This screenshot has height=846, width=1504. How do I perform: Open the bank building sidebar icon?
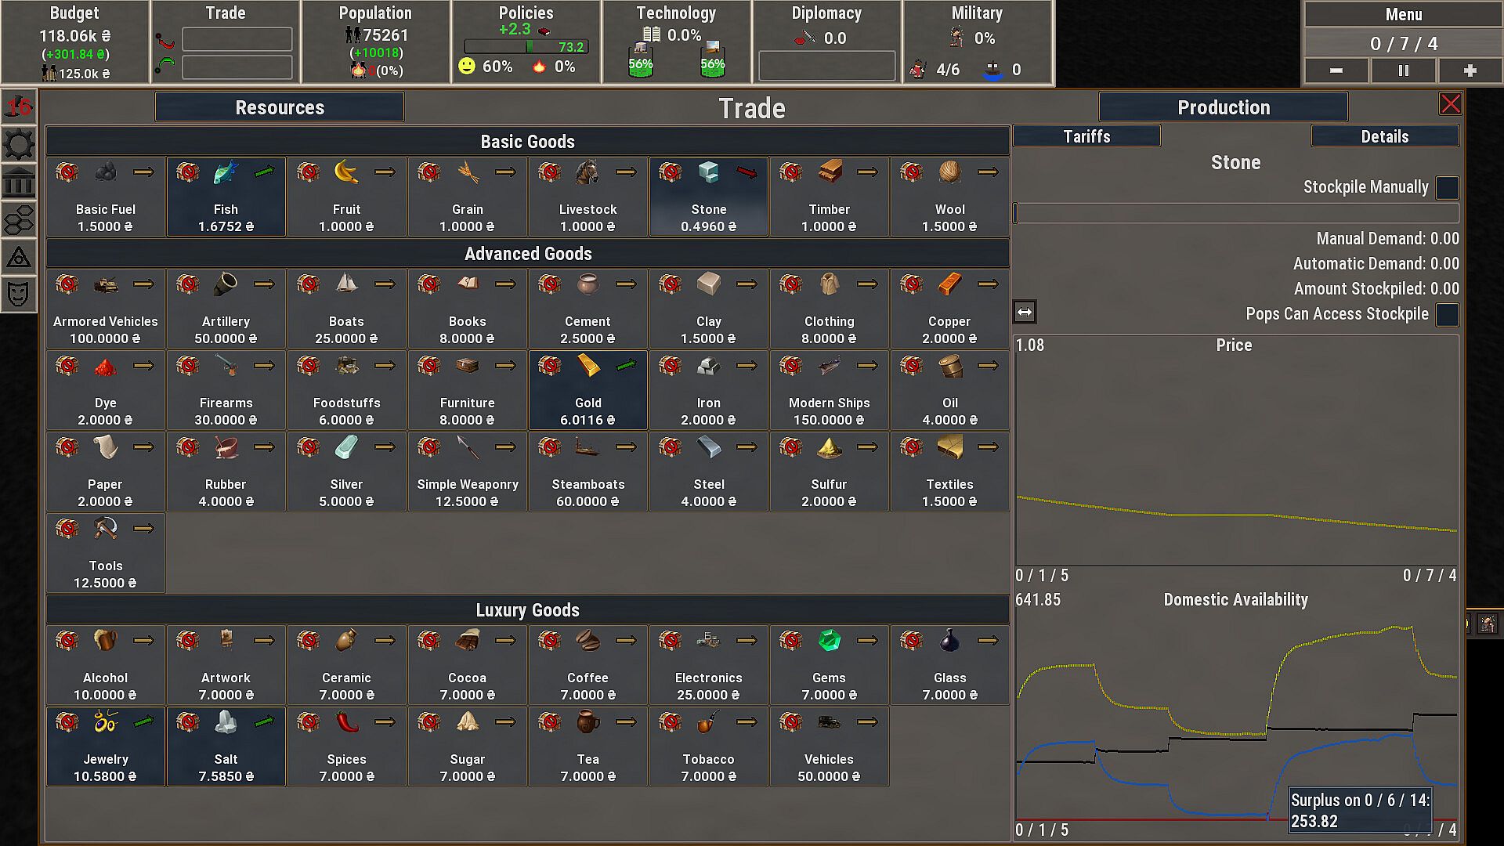pos(19,183)
